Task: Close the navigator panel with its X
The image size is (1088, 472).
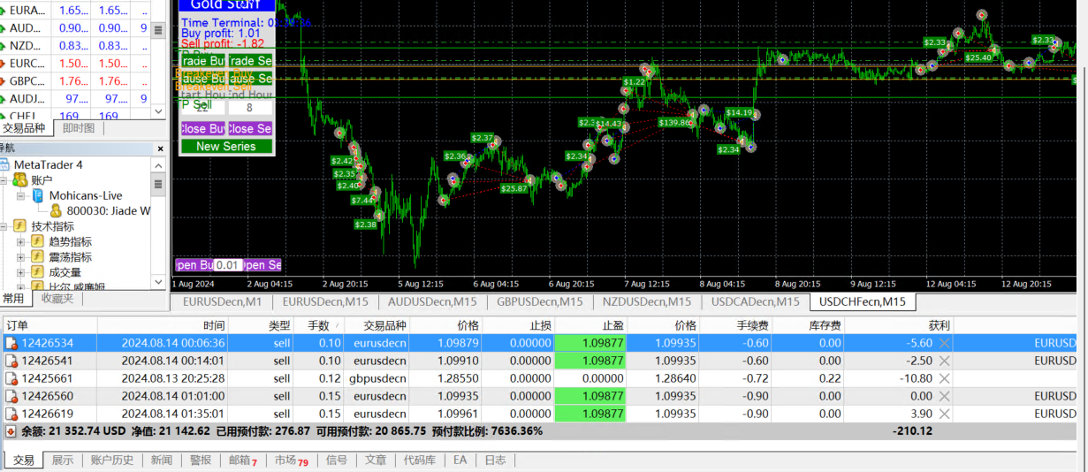Action: (x=160, y=148)
